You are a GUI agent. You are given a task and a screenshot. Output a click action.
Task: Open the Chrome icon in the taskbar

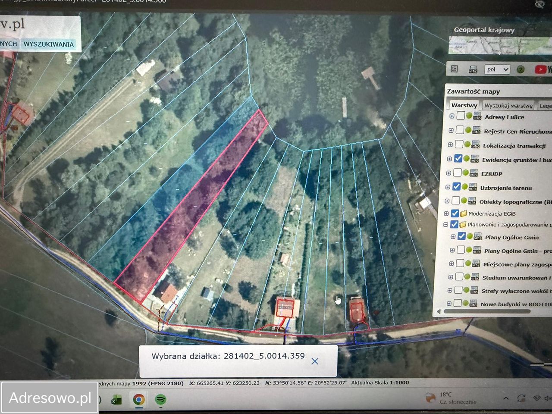[138, 399]
